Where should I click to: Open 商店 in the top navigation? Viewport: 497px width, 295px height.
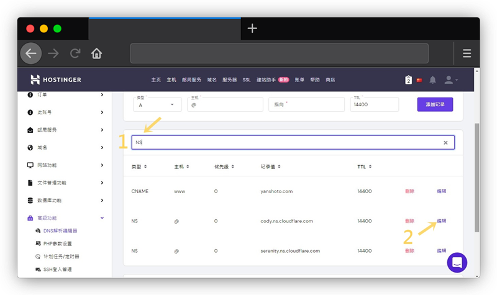331,80
